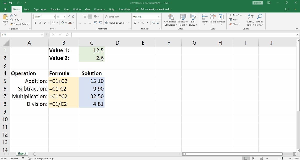Click Calculate in the status bar
The width and height of the screenshot is (300, 160).
click(x=14, y=158)
